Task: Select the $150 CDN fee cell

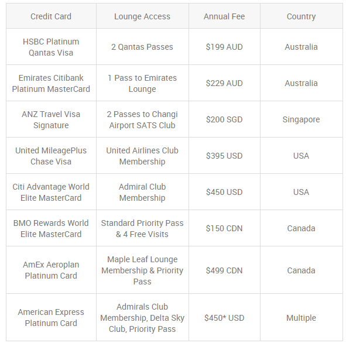Action: pos(224,228)
